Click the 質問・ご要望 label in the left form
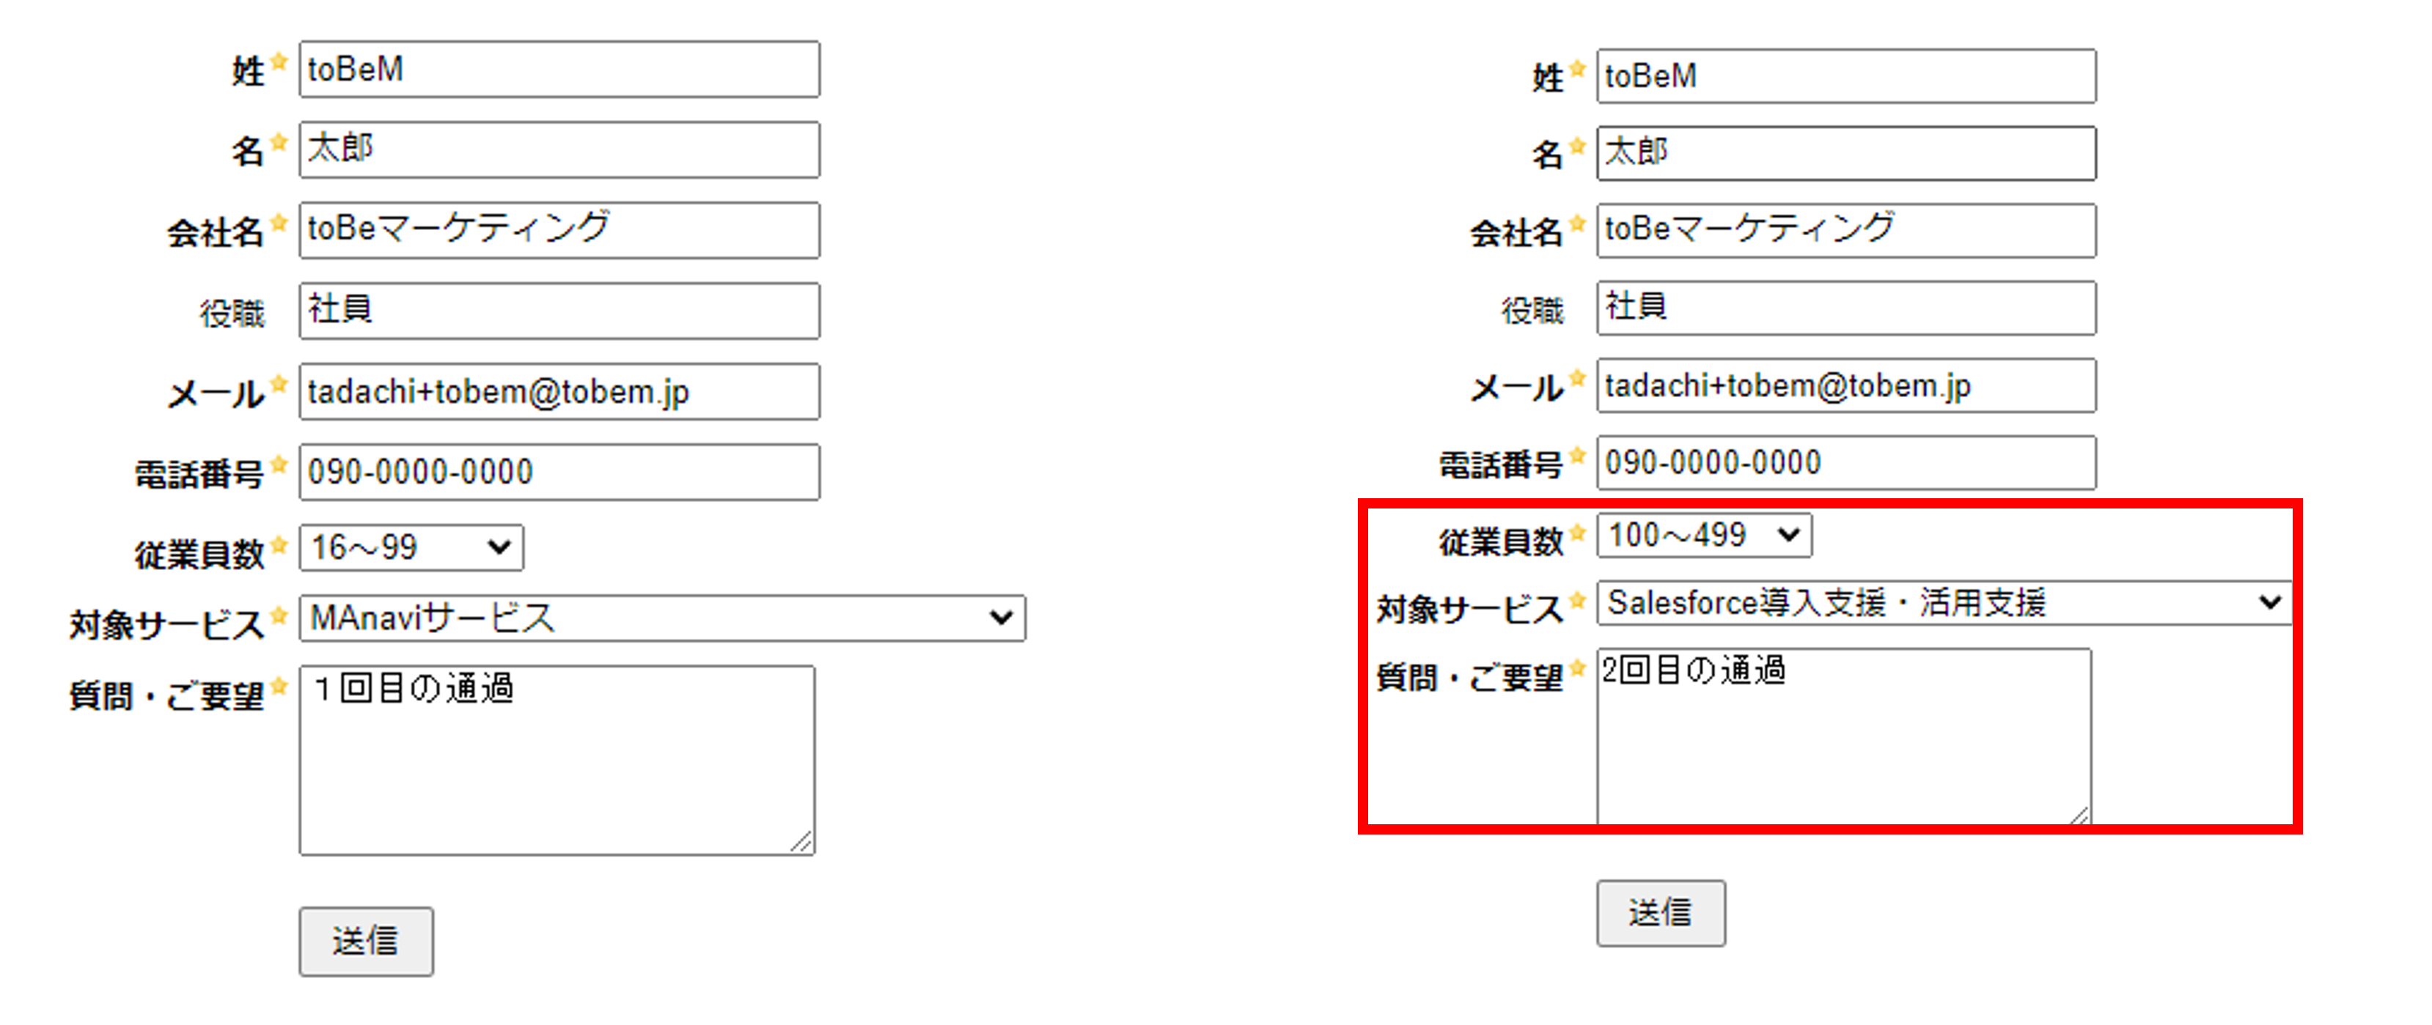2432x1025 pixels. pos(166,695)
